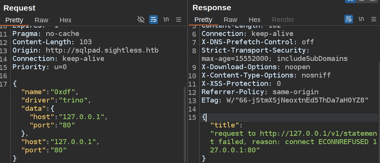Open the Response hamburger options menu
380x163 pixels.
(374, 19)
